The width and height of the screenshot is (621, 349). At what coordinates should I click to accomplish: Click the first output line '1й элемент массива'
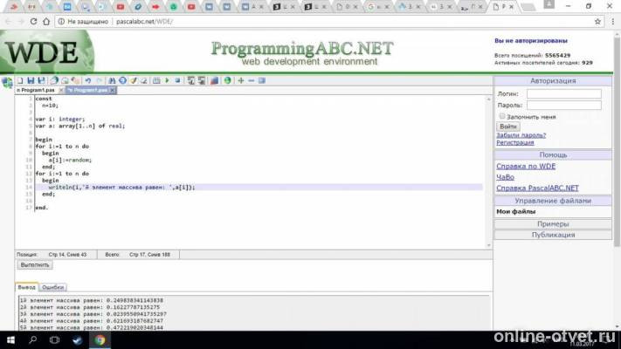pos(92,300)
